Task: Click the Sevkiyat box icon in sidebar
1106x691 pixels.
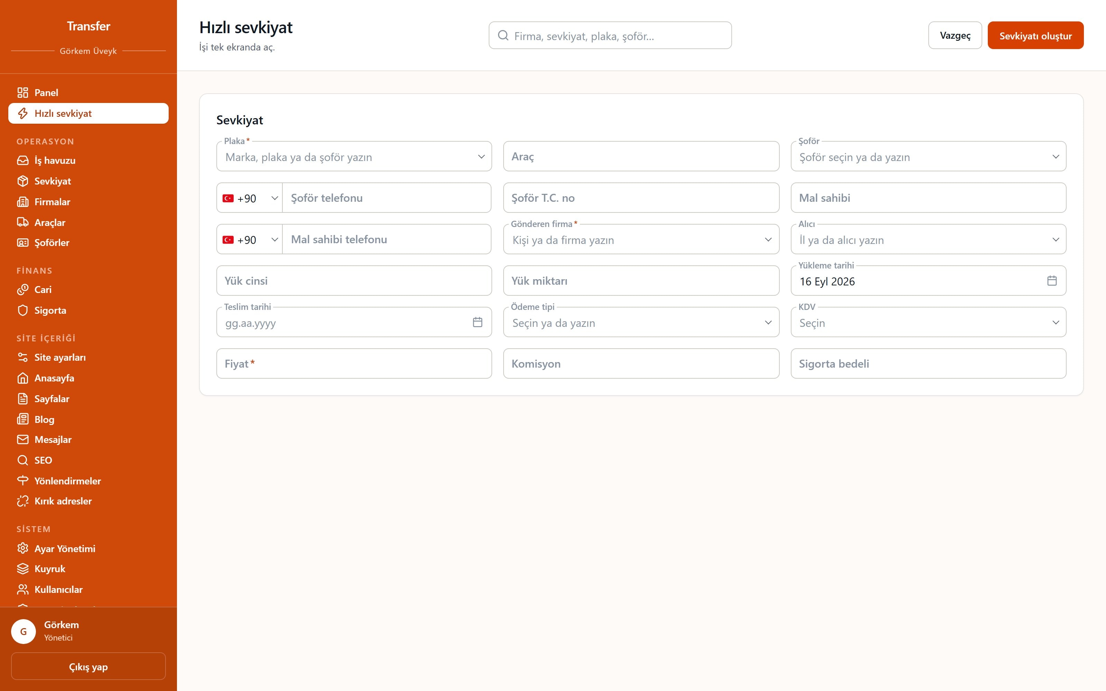Action: (x=22, y=181)
